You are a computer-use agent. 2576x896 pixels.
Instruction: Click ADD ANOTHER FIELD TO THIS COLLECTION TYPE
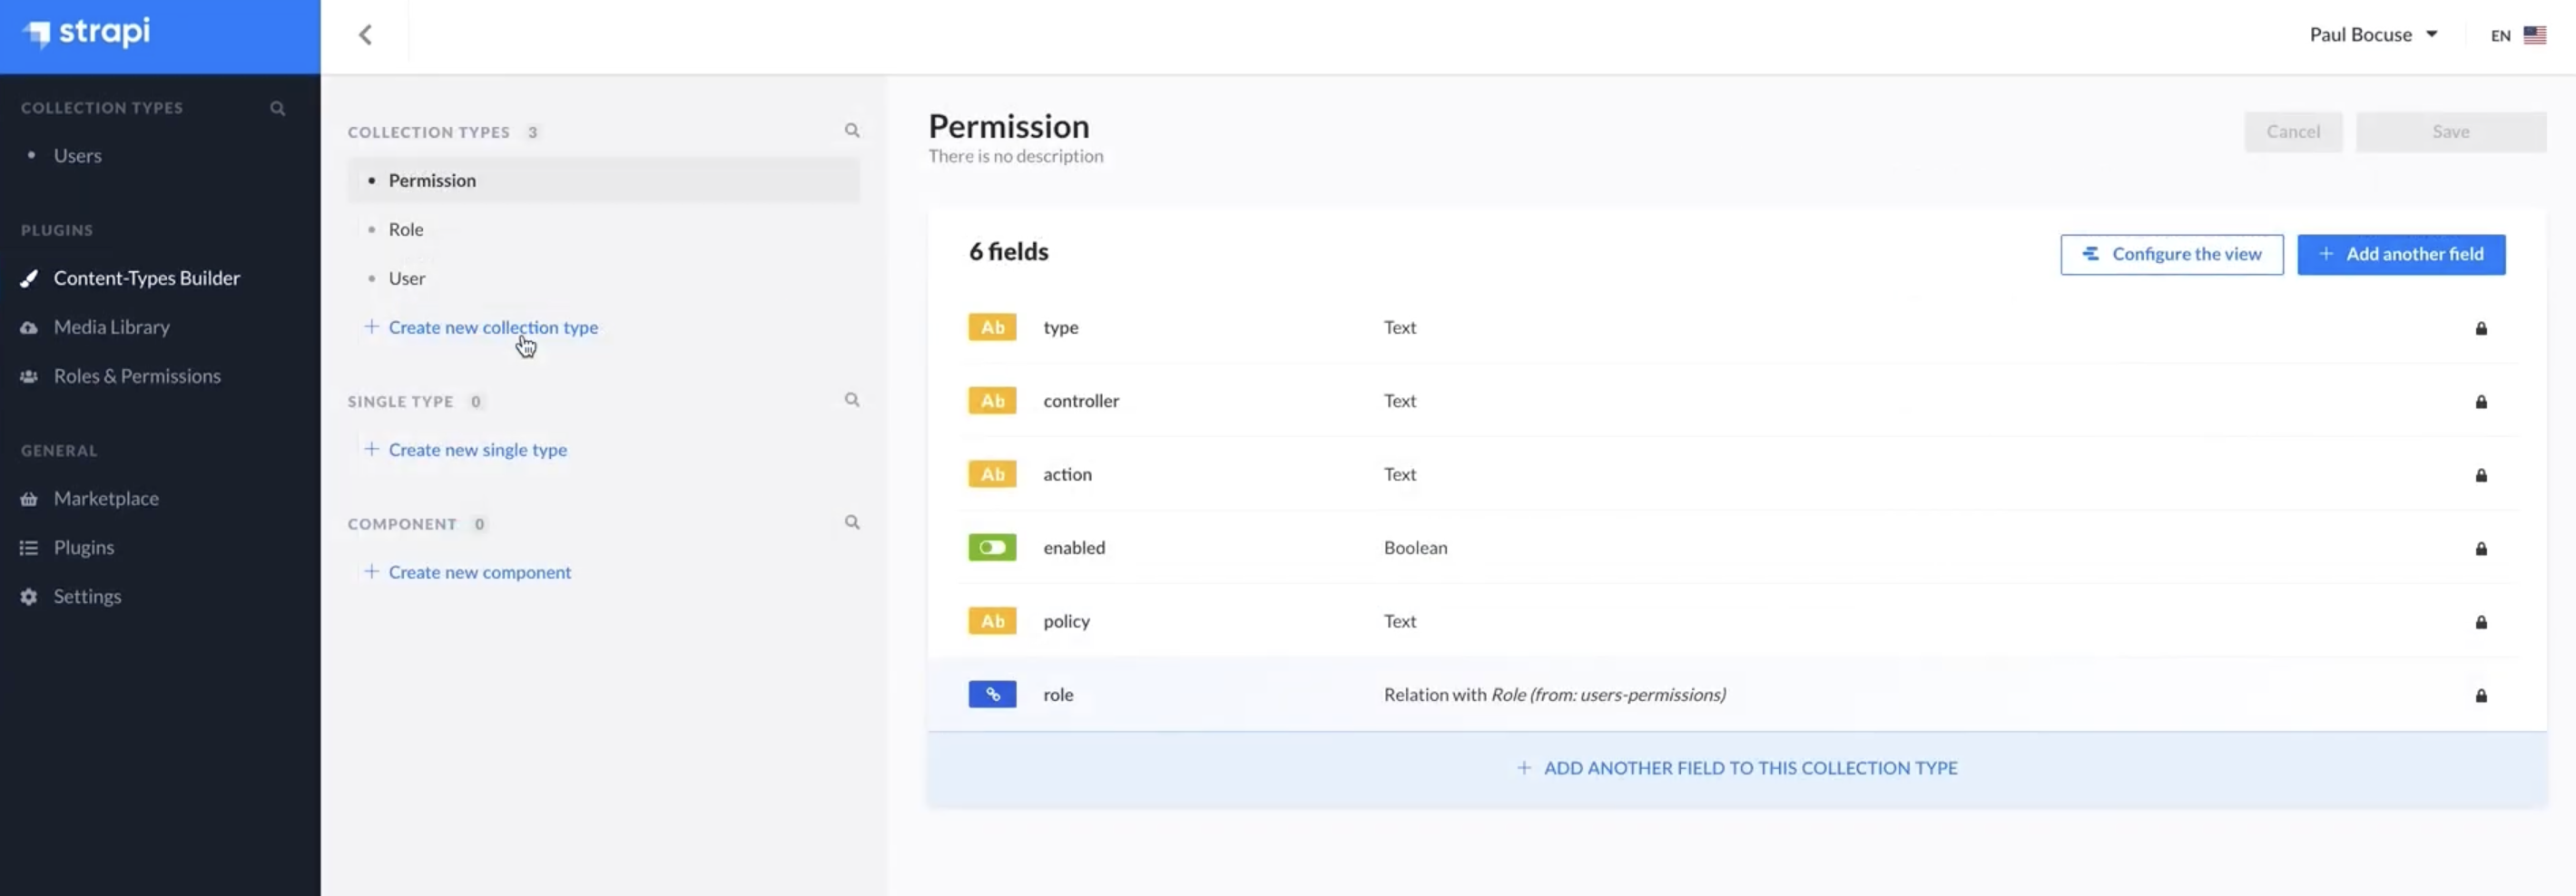[x=1740, y=768]
